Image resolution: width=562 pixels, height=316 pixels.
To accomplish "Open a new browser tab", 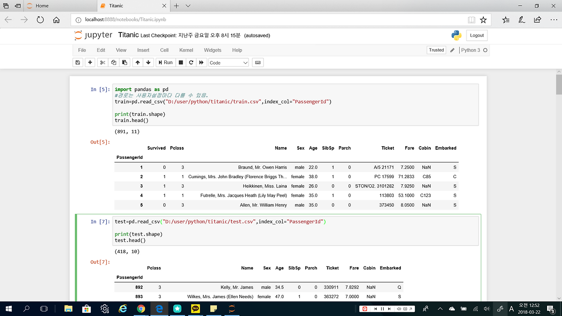I will (x=176, y=6).
